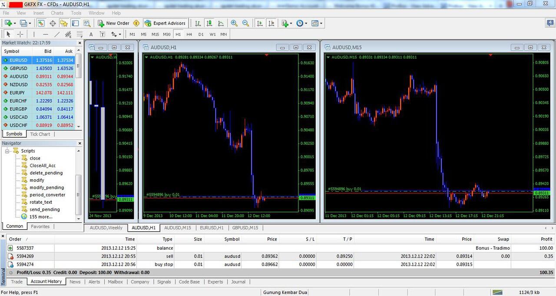Viewport: 556px width, 296px height.
Task: Collapse the Scripts tree node
Action: point(7,151)
